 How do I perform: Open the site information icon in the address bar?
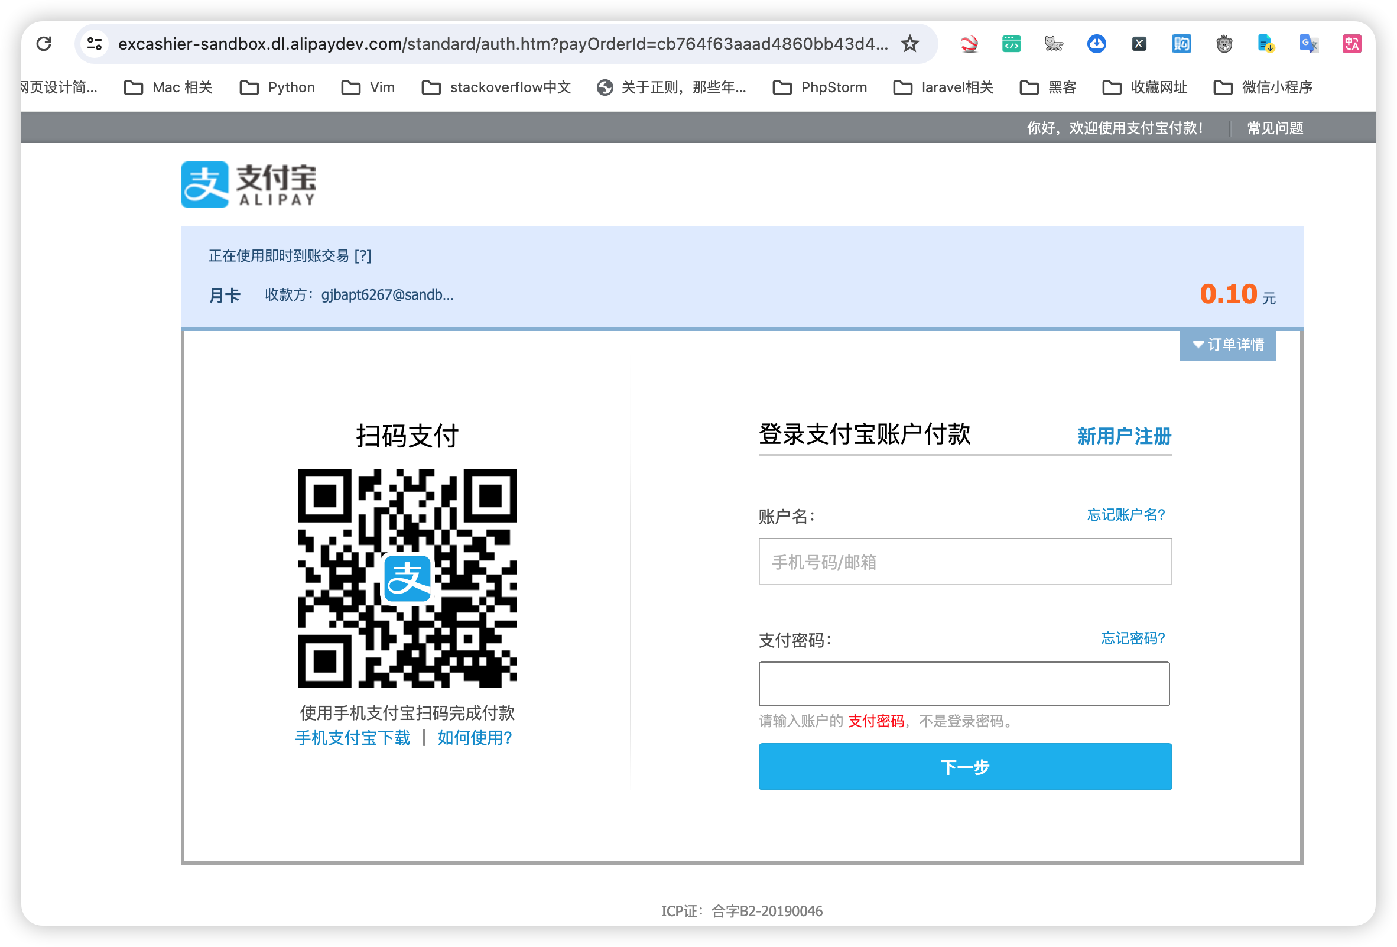click(95, 43)
